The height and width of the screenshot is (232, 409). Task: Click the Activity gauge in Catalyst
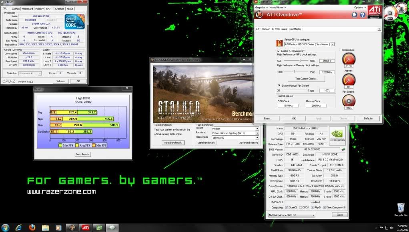click(x=349, y=80)
